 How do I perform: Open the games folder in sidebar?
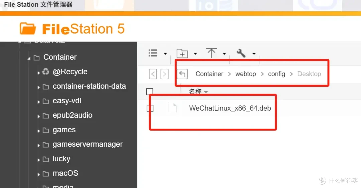64,130
